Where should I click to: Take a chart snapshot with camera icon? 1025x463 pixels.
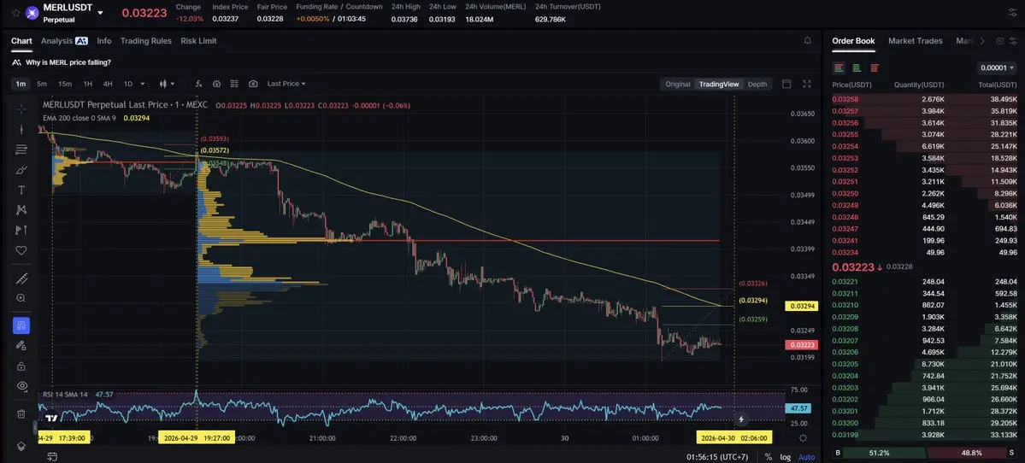point(253,84)
